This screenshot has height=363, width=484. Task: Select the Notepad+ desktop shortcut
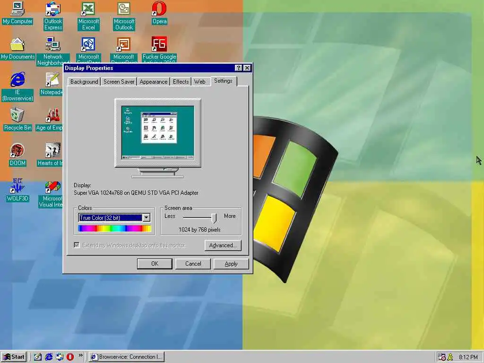[52, 84]
